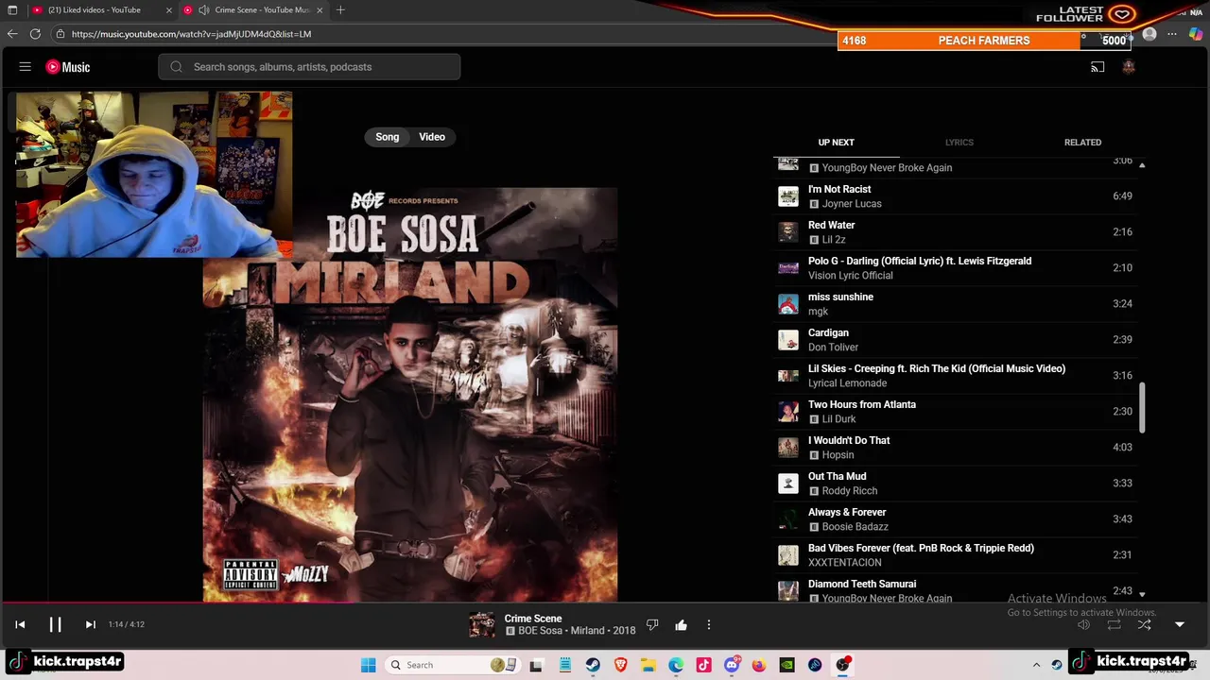Open the browser tab actions menu icon
This screenshot has width=1210, height=680.
12,10
